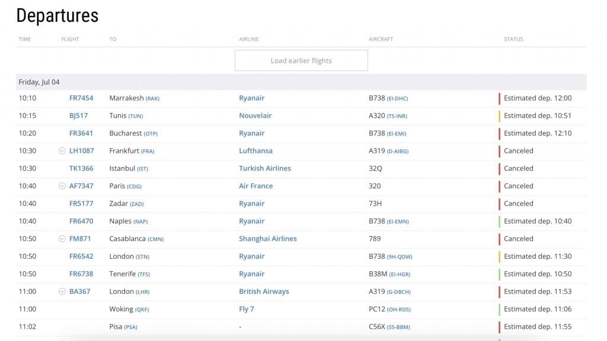The width and height of the screenshot is (607, 341).
Task: Click the Pisa (PSA) destination
Action: pos(123,327)
